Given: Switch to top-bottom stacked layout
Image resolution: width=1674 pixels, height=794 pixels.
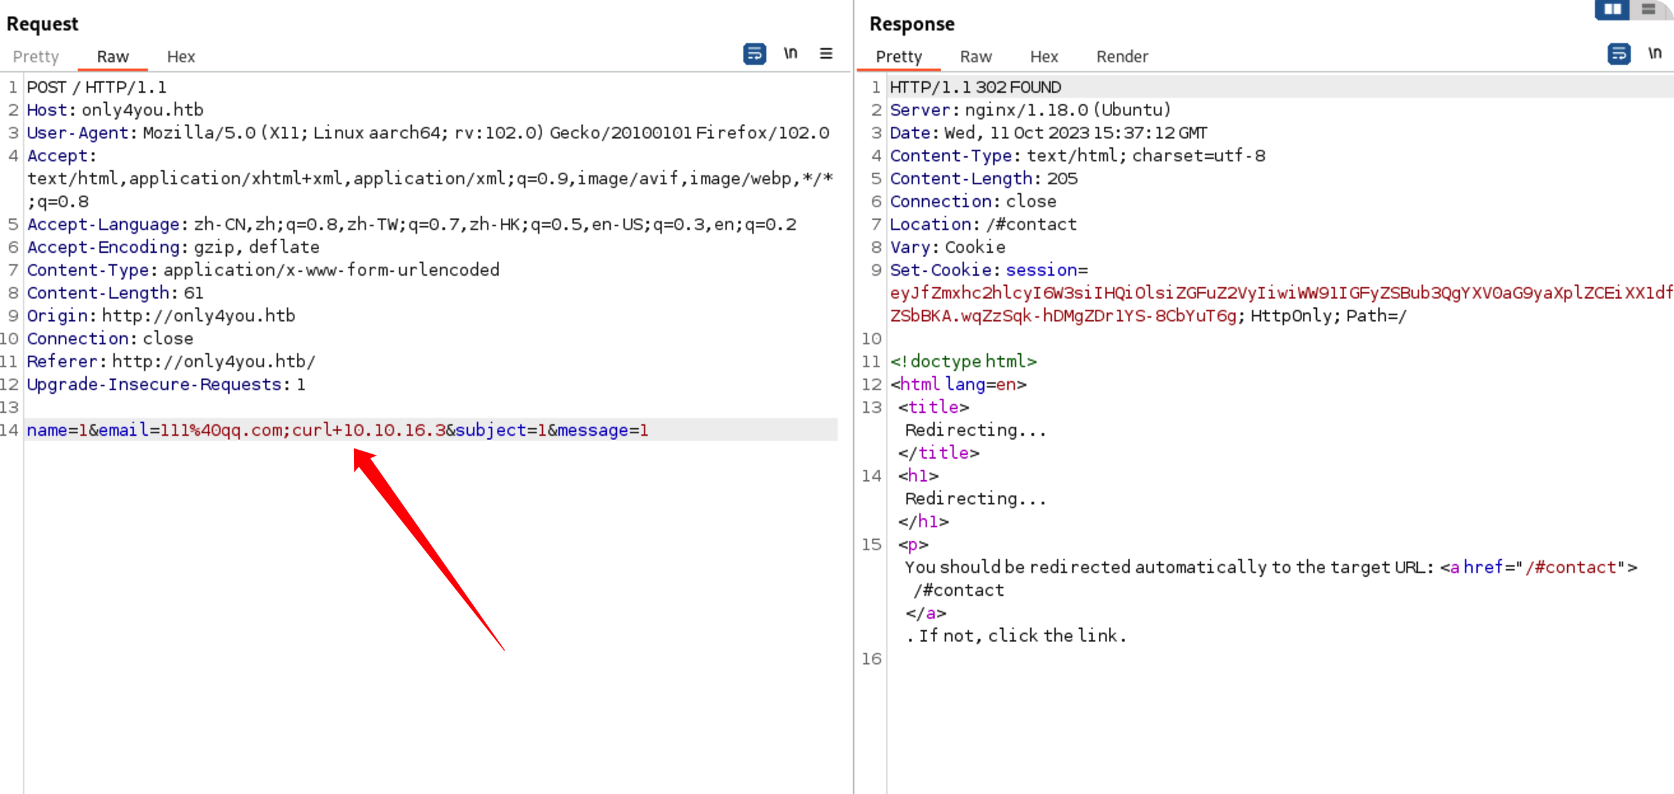Looking at the screenshot, I should 1648,9.
